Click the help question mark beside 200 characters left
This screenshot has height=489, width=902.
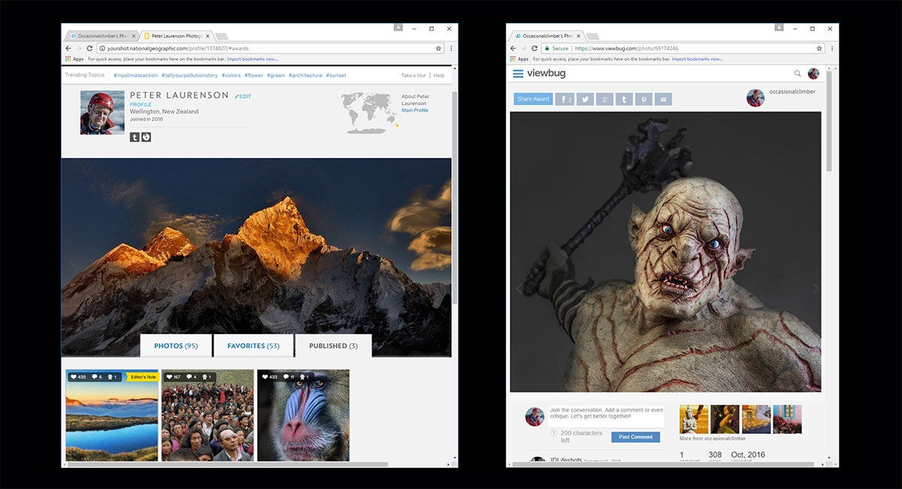[x=553, y=433]
